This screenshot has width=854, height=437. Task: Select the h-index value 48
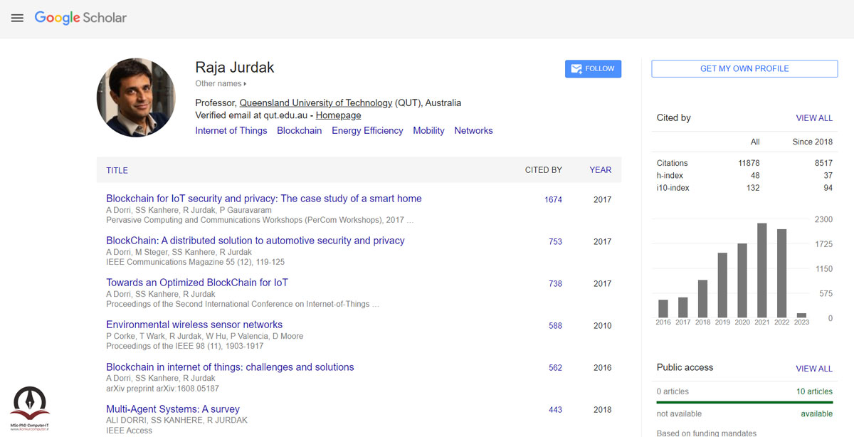pyautogui.click(x=755, y=176)
